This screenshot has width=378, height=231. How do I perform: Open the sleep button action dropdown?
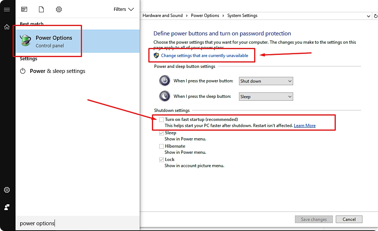(x=266, y=96)
